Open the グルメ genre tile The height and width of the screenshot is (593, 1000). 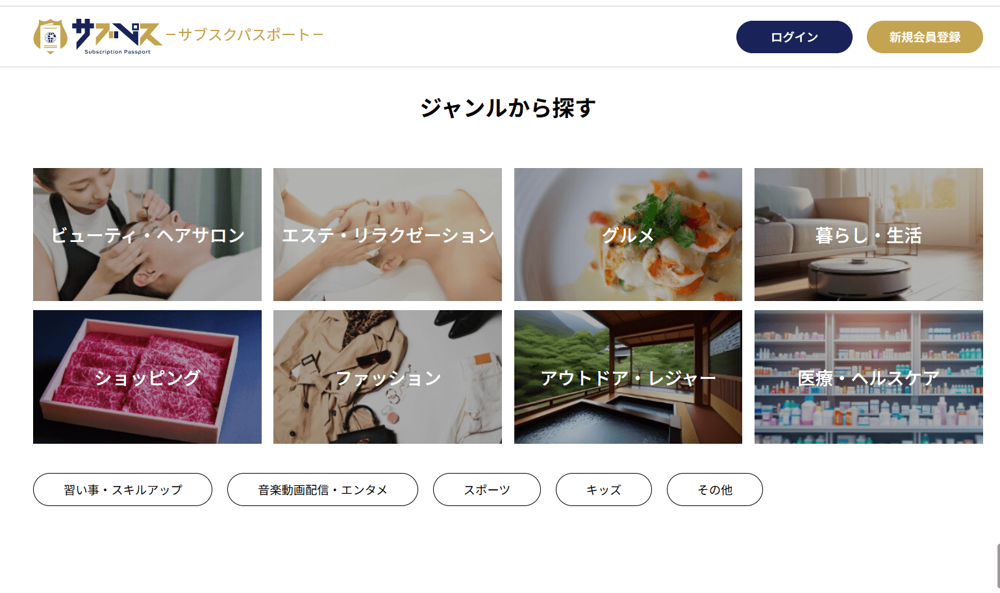click(628, 234)
